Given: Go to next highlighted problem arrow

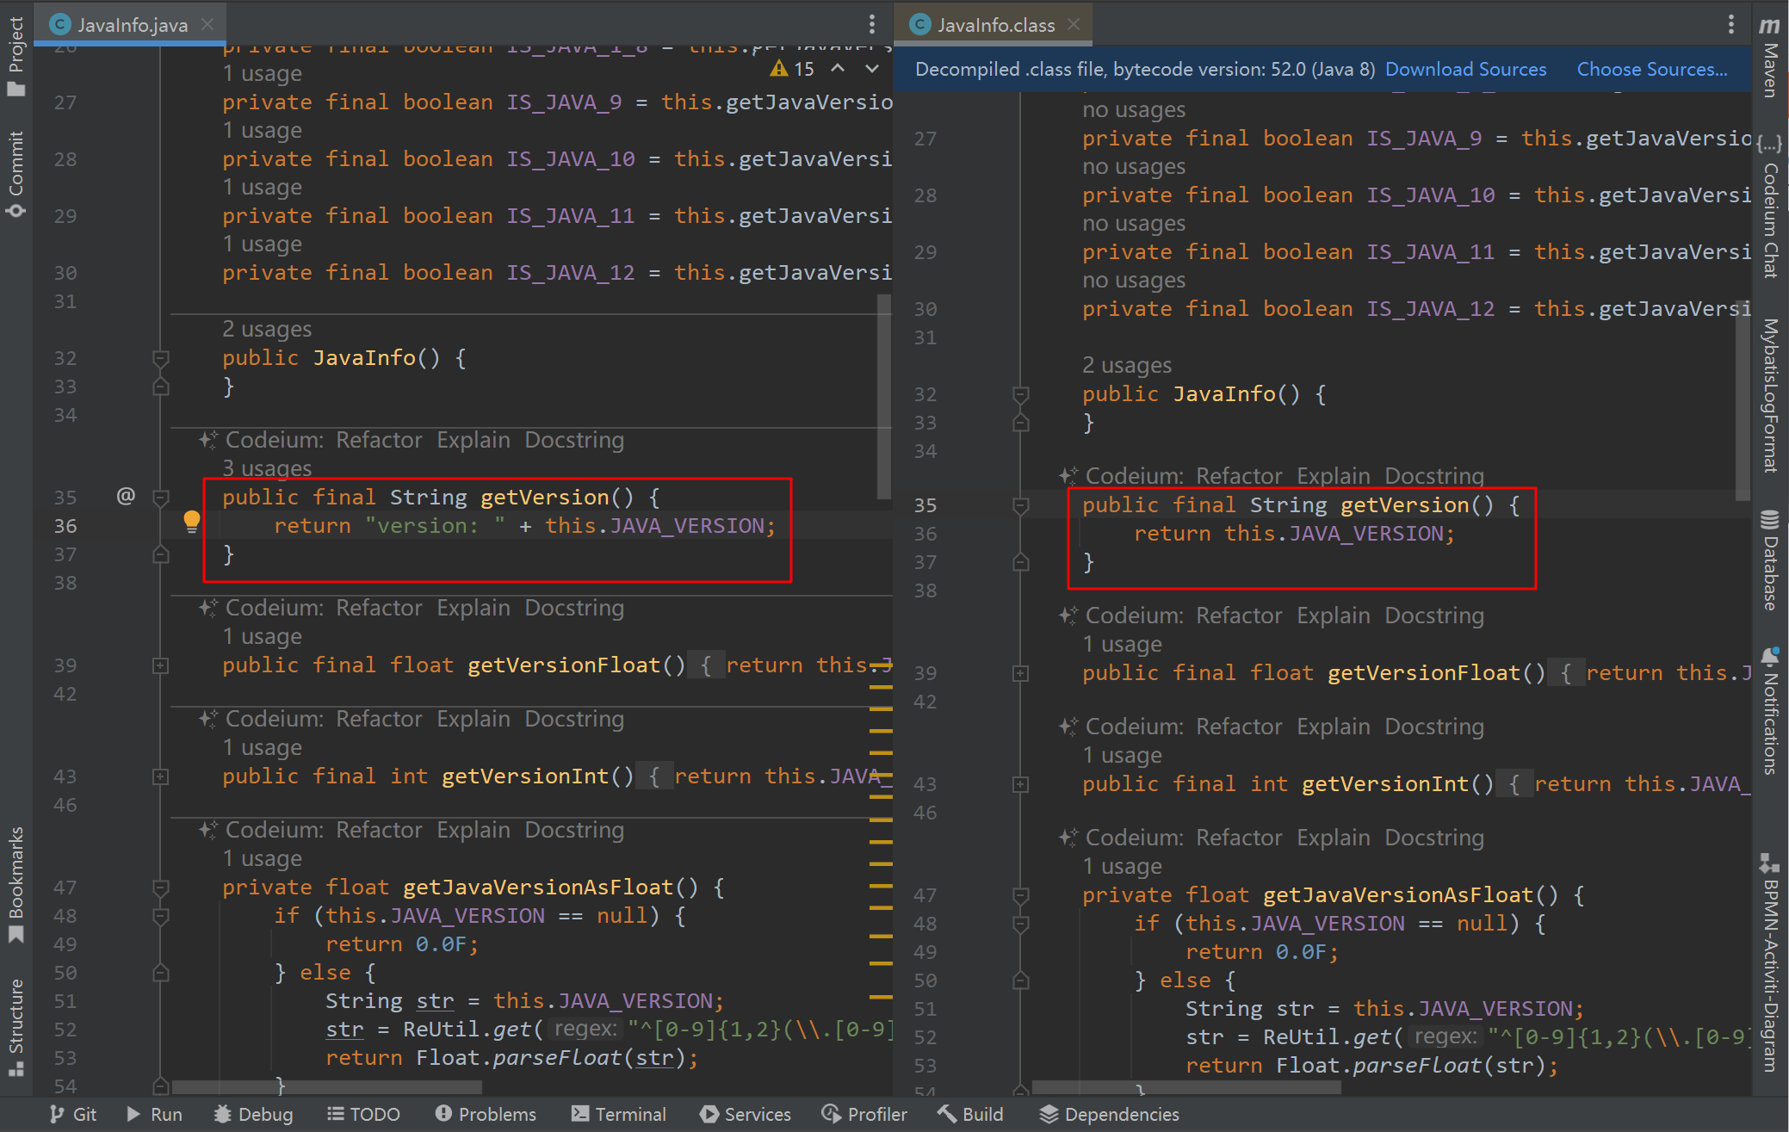Looking at the screenshot, I should click(x=872, y=69).
